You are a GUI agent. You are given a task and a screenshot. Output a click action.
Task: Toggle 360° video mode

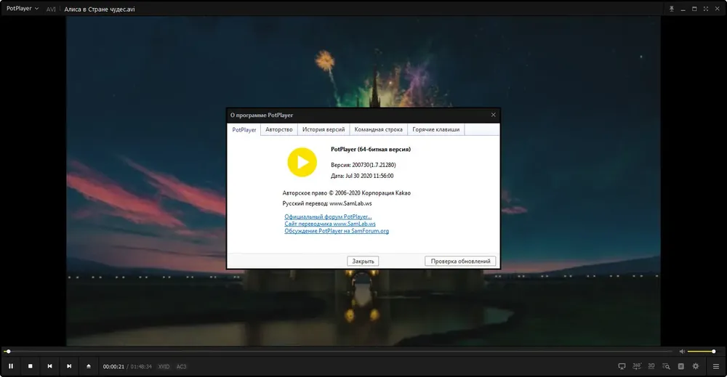pyautogui.click(x=637, y=366)
